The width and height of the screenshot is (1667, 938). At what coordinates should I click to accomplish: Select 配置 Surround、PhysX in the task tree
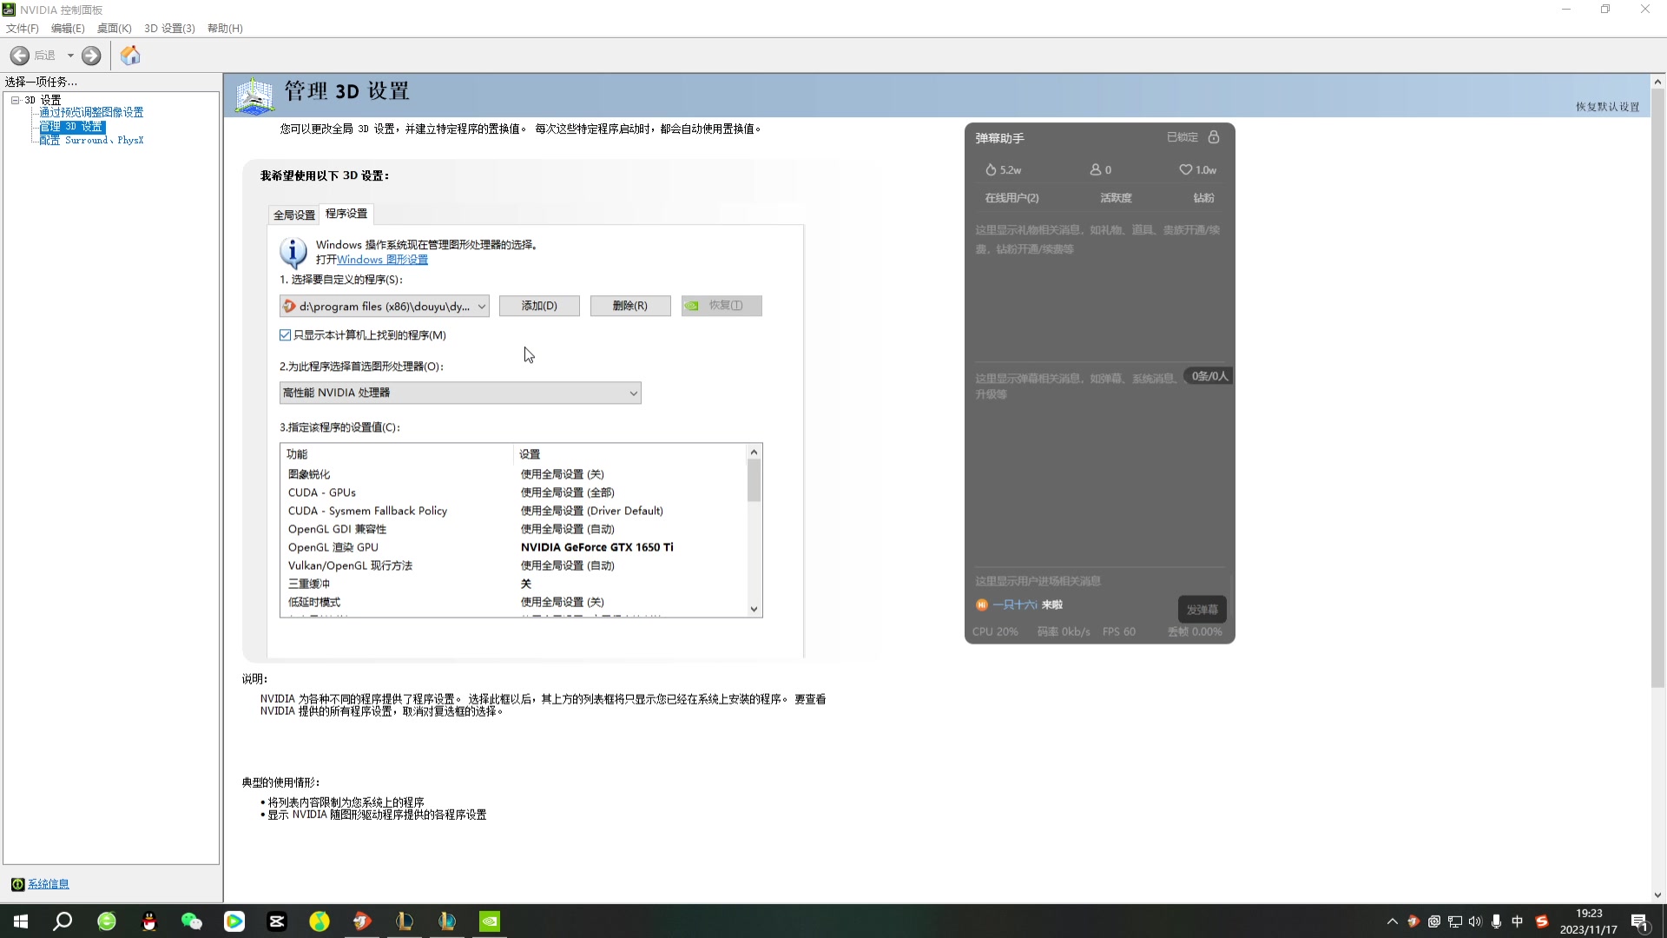[91, 140]
